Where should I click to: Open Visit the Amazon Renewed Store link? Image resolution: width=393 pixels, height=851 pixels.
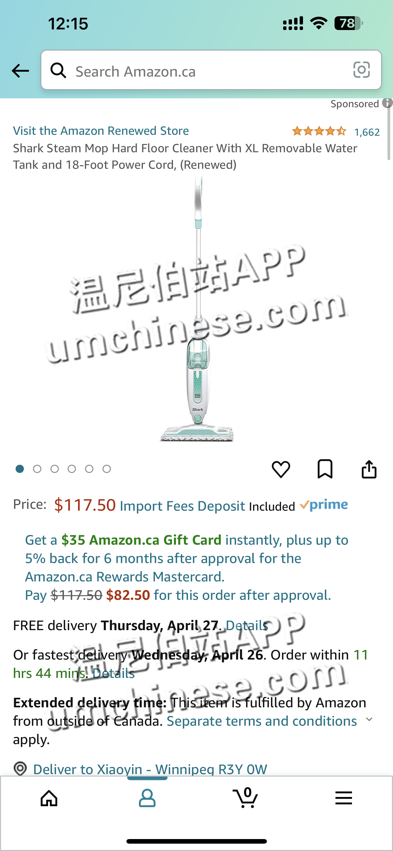[101, 131]
